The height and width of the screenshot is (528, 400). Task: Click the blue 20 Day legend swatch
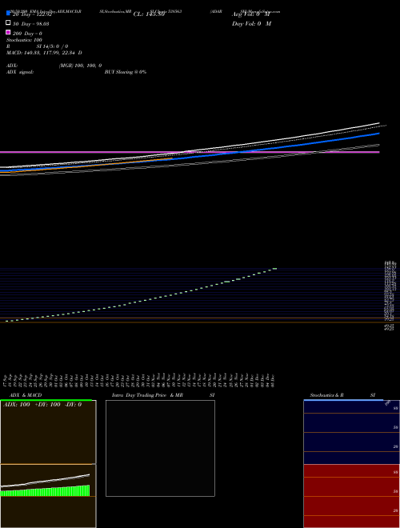coord(9,13)
